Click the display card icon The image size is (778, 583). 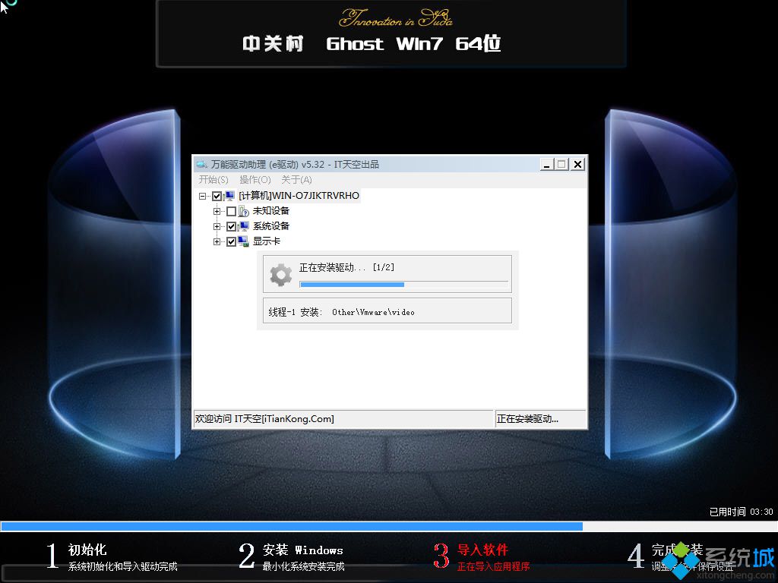(243, 241)
